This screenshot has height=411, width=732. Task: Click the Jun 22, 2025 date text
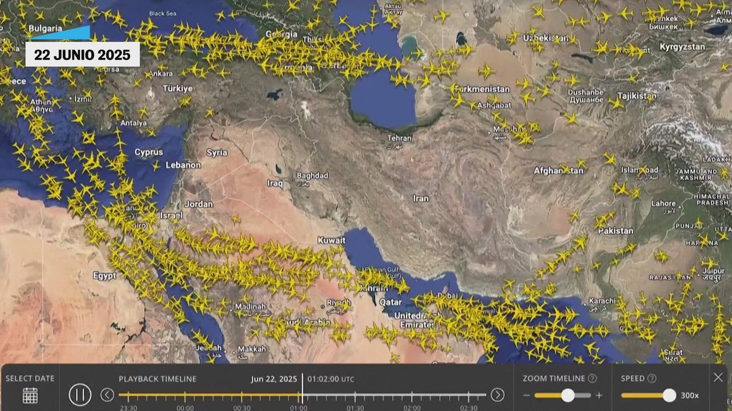click(x=274, y=378)
